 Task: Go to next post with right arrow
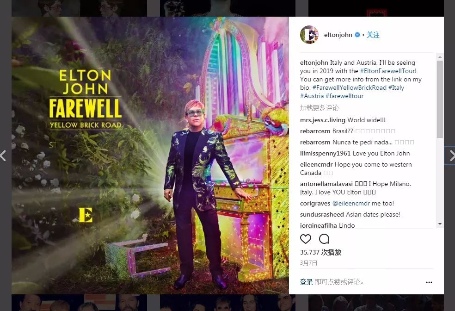pyautogui.click(x=451, y=155)
